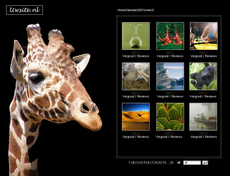This screenshot has height=176, width=230.
Task: Click the Uwsite.nl logo
Action: [x=25, y=10]
